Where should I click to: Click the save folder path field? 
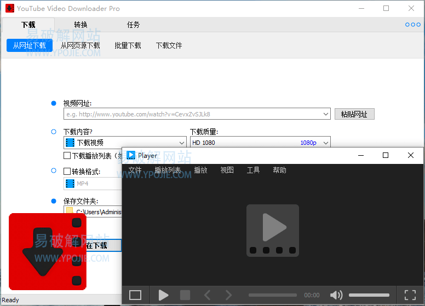point(93,211)
